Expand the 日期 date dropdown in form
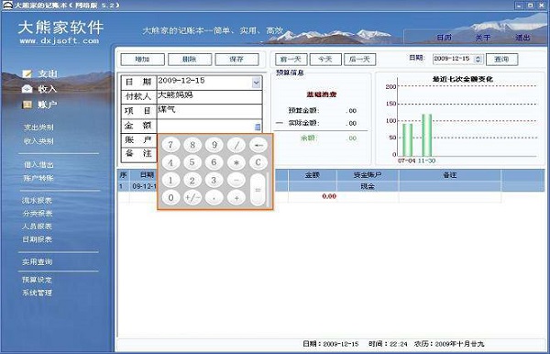The height and width of the screenshot is (354, 550). 257,83
